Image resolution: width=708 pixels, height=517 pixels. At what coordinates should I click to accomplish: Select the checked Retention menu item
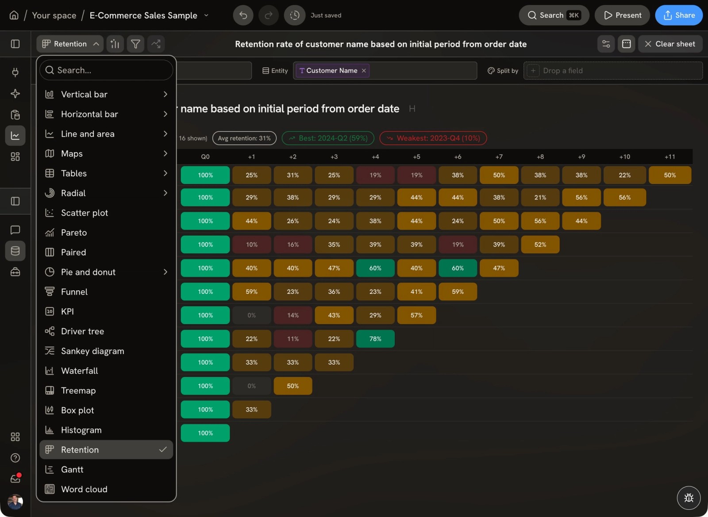[106, 450]
